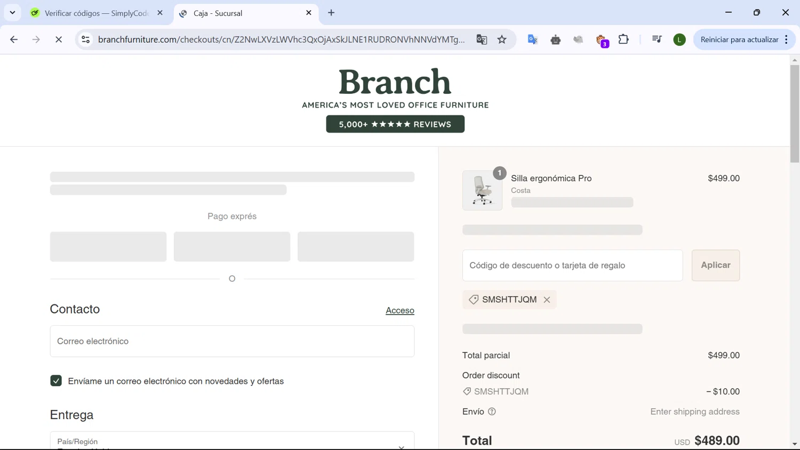The width and height of the screenshot is (800, 450).
Task: Uncheck the email news and offers checkbox
Action: coord(56,381)
